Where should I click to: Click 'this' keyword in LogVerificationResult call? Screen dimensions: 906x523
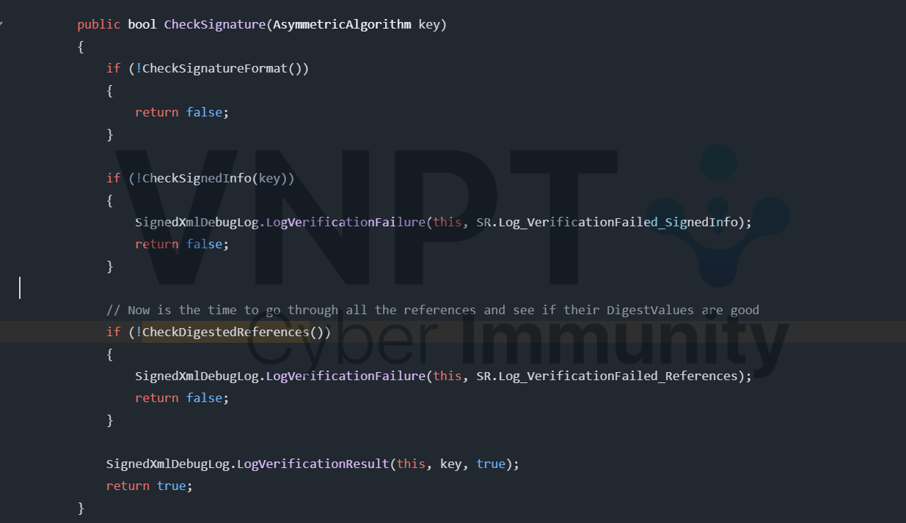(411, 464)
